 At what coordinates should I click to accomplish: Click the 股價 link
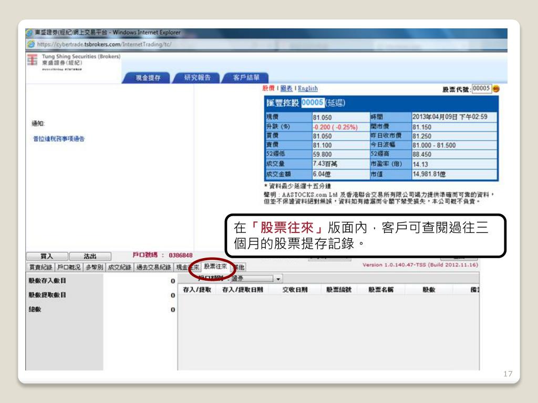tap(268, 88)
